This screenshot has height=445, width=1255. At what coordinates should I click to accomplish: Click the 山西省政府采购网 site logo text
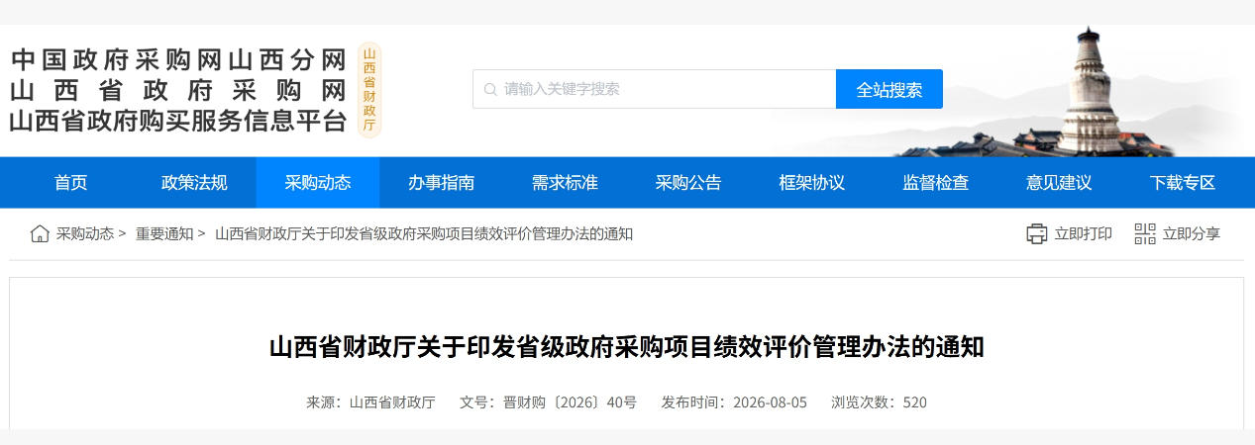178,90
